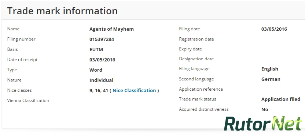Click the name value Agents of Mayhem

pyautogui.click(x=111, y=29)
